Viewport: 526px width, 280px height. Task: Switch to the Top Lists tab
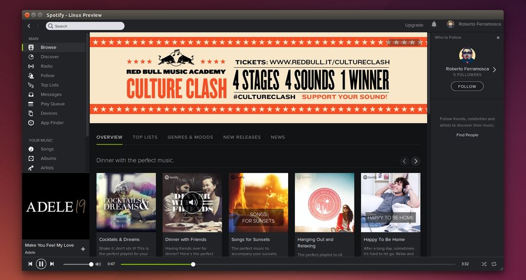[145, 137]
